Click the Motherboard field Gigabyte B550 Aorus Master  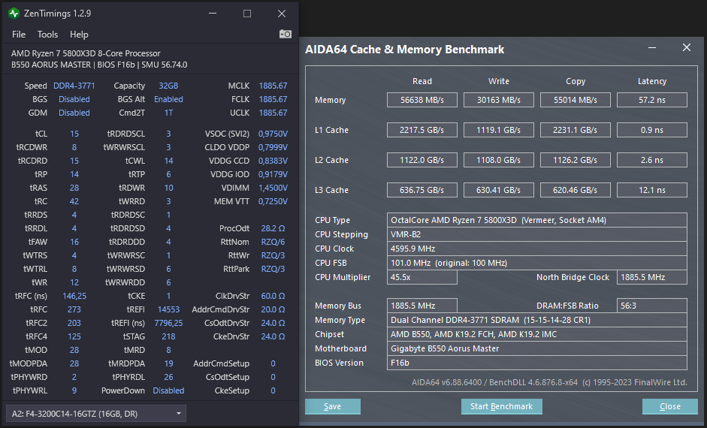pos(537,348)
